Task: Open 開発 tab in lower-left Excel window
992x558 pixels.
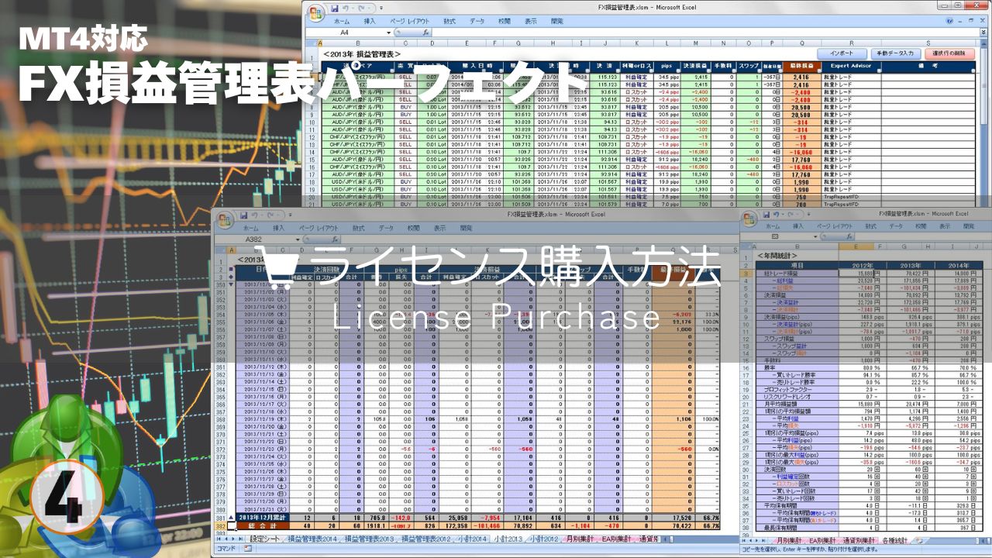Action: (x=466, y=228)
